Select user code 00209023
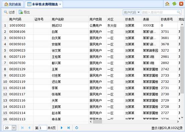Screen dimensions: 185x132 17,50
